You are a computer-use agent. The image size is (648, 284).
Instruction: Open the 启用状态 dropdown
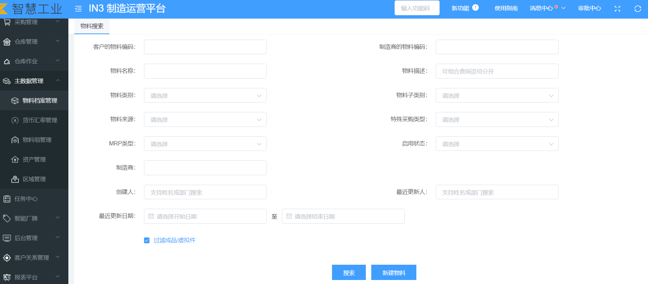pyautogui.click(x=497, y=144)
